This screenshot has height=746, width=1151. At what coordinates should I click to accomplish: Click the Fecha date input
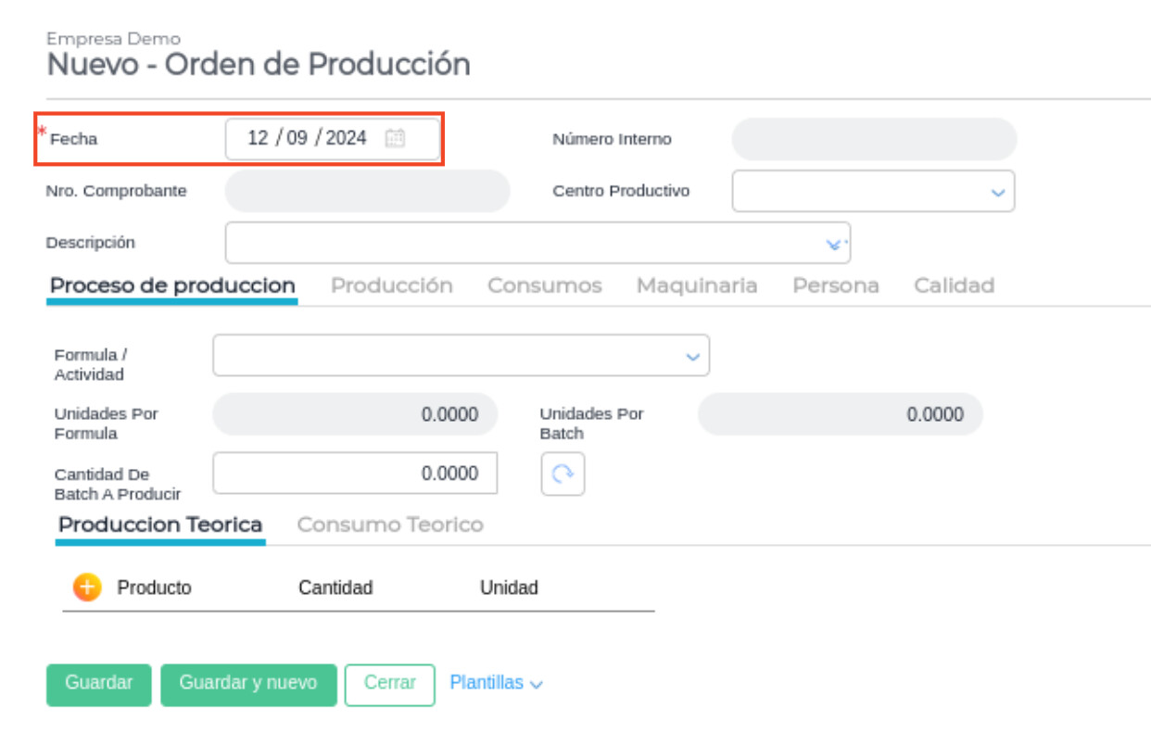tap(306, 138)
